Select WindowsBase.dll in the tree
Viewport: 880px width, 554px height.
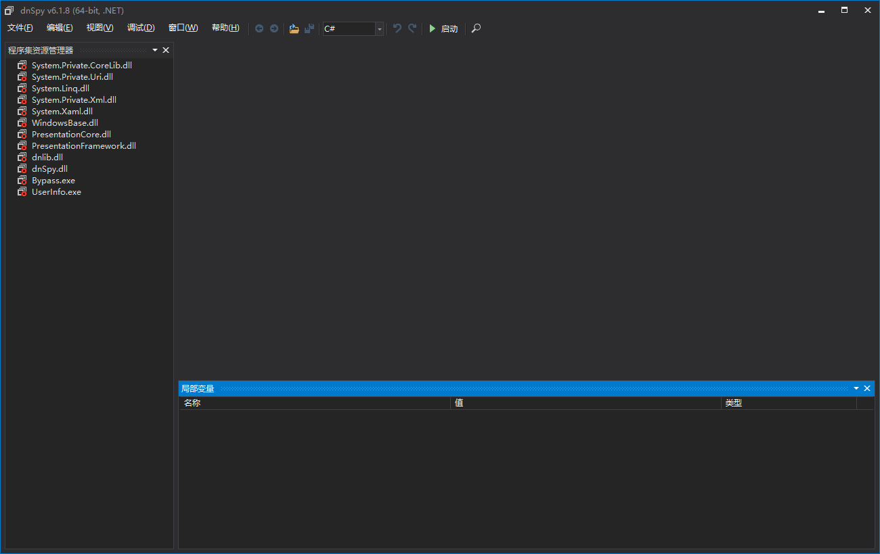[65, 123]
